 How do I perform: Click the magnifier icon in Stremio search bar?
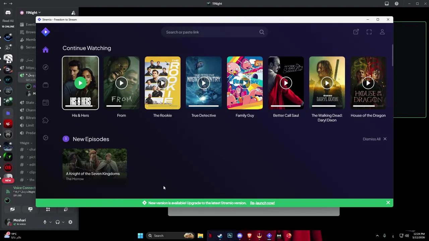coord(262,32)
